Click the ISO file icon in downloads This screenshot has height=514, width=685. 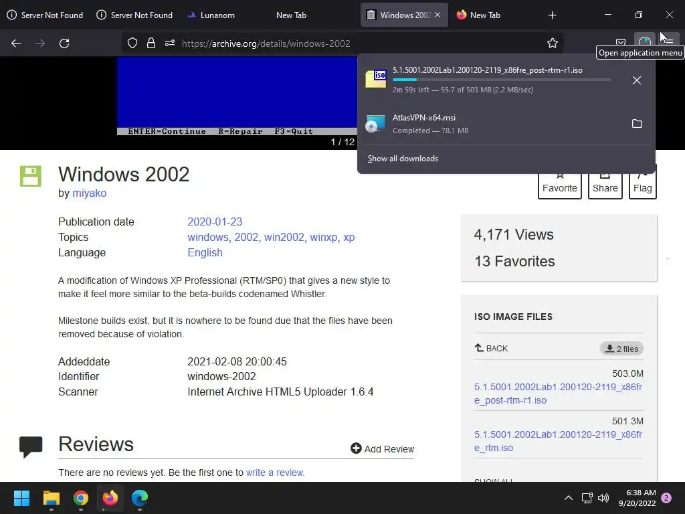[x=376, y=79]
